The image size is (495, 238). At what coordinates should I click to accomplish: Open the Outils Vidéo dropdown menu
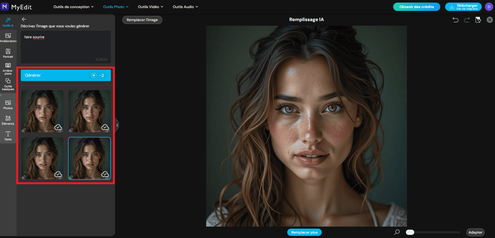(x=150, y=7)
